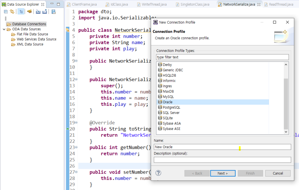Collapse the fold marker at line 27
The width and height of the screenshot is (299, 190).
[76, 172]
